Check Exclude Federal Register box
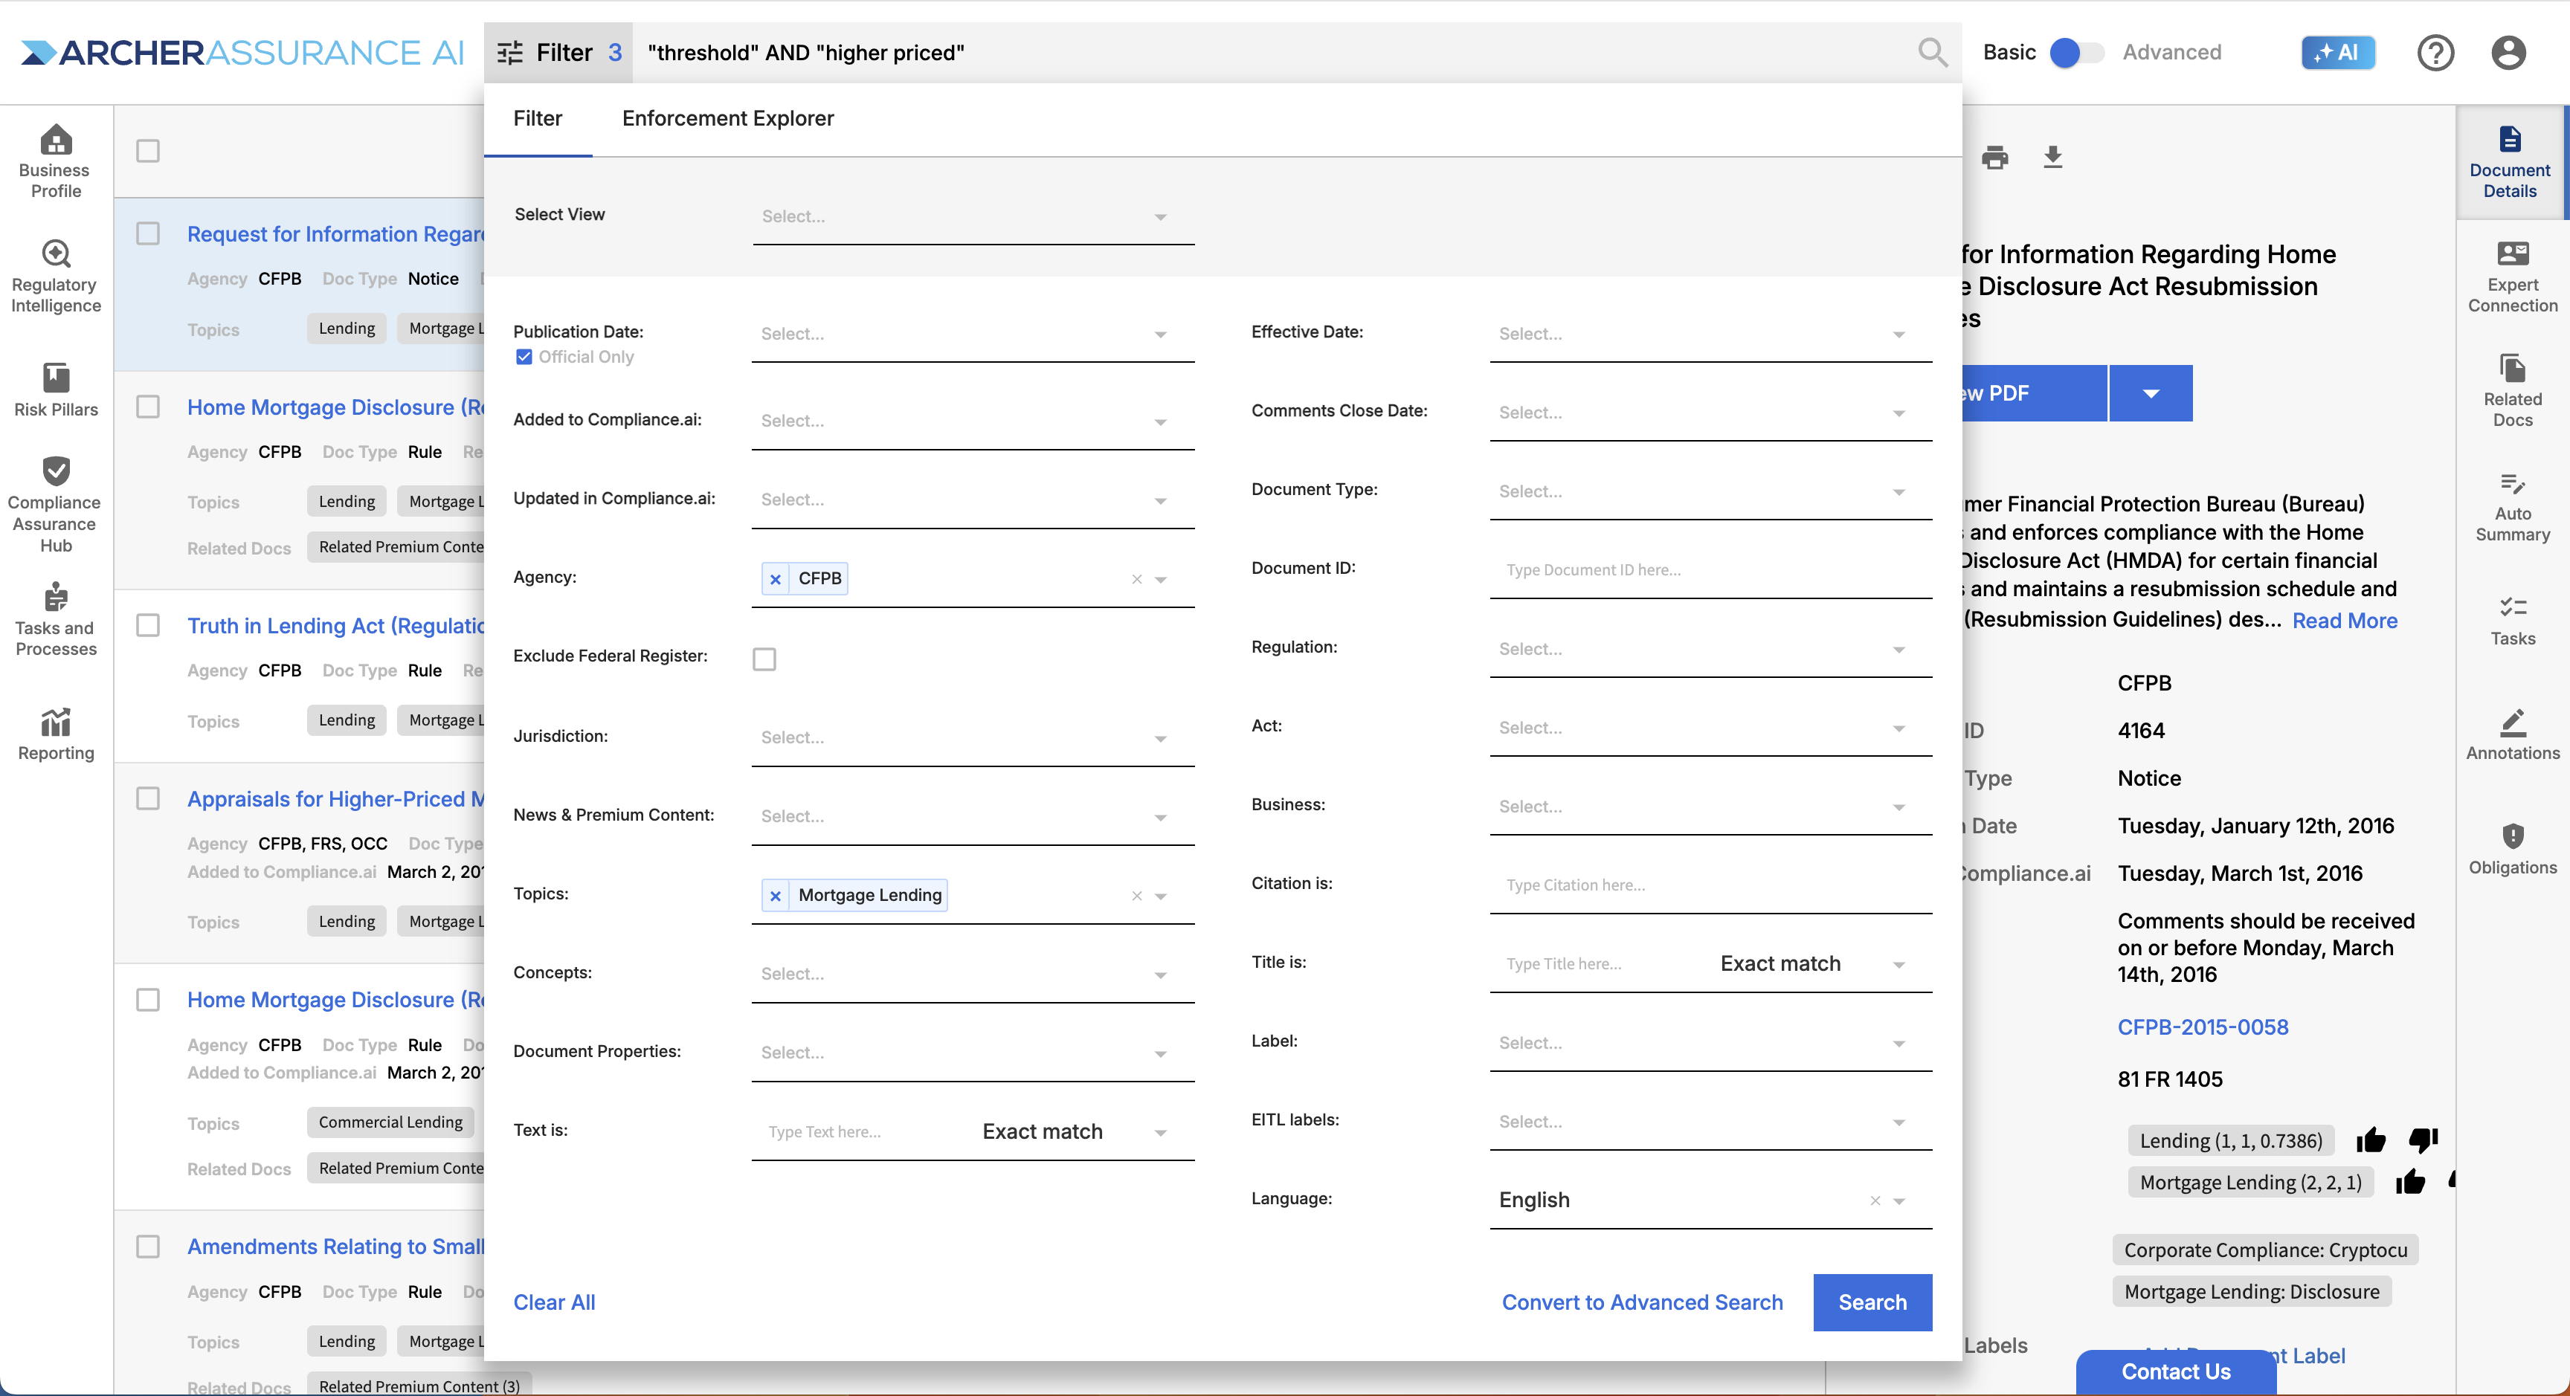This screenshot has width=2570, height=1396. click(764, 659)
